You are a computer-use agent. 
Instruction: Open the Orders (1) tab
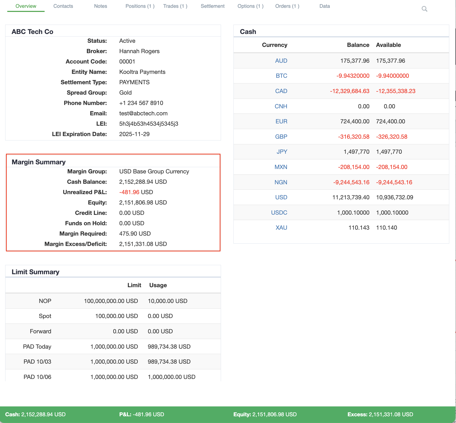click(287, 6)
